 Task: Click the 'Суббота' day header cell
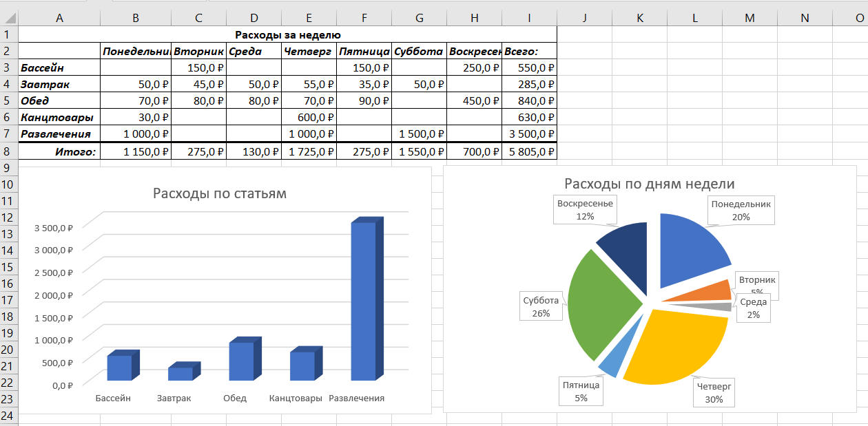tap(419, 51)
